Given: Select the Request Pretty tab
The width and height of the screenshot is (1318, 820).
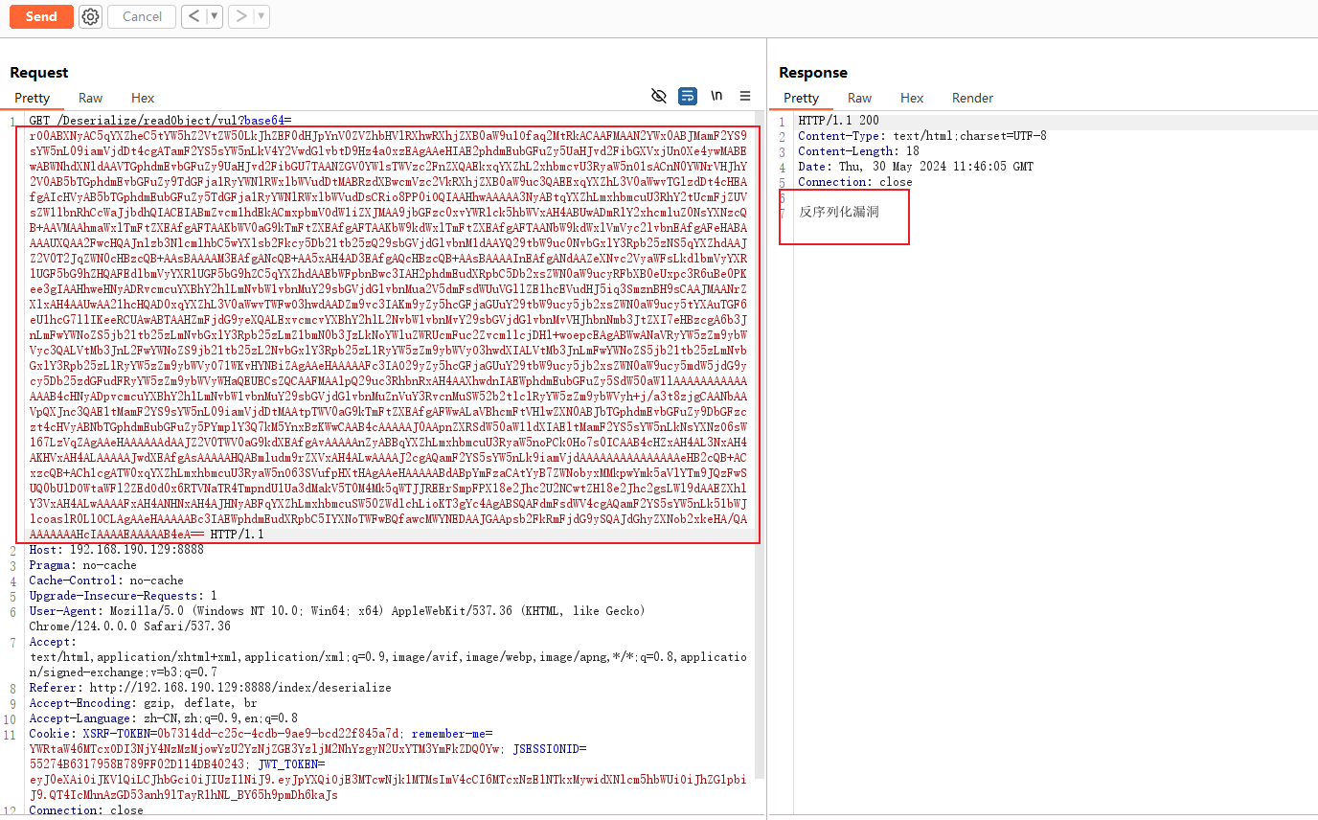Looking at the screenshot, I should click(x=32, y=98).
